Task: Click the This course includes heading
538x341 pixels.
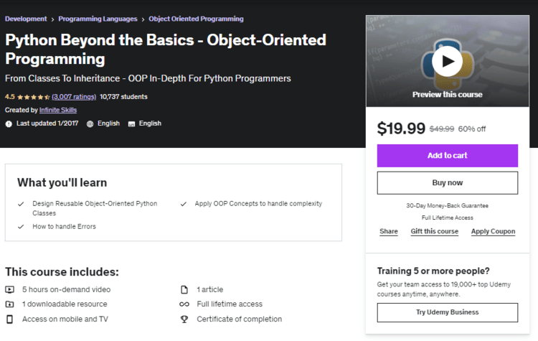Action: click(62, 272)
